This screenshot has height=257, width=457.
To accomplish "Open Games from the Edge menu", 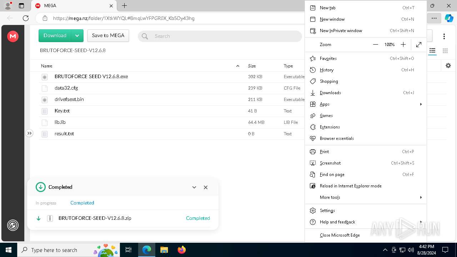I will [x=366, y=116].
